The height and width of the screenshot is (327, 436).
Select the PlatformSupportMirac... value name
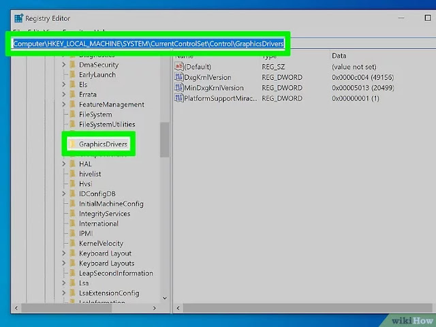pyautogui.click(x=221, y=98)
